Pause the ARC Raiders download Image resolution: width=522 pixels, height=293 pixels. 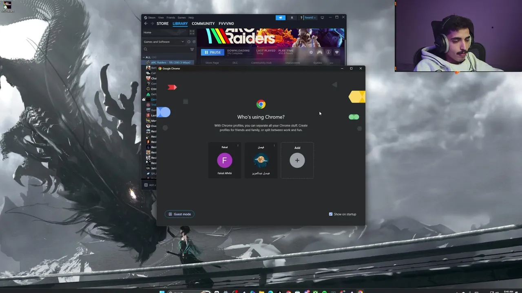[212, 52]
